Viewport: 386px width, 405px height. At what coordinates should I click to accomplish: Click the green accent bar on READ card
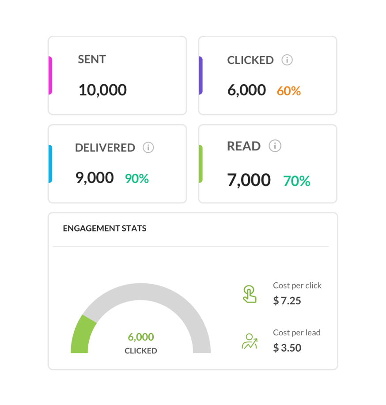tap(201, 164)
